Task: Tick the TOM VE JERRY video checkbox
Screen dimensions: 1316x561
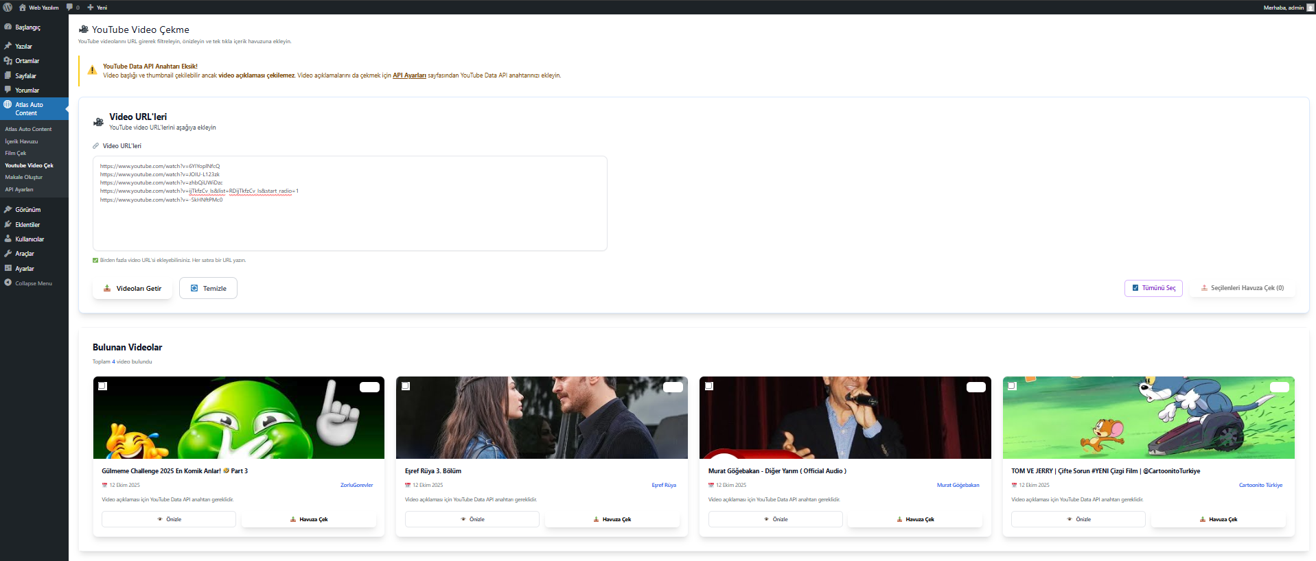Action: tap(1012, 386)
